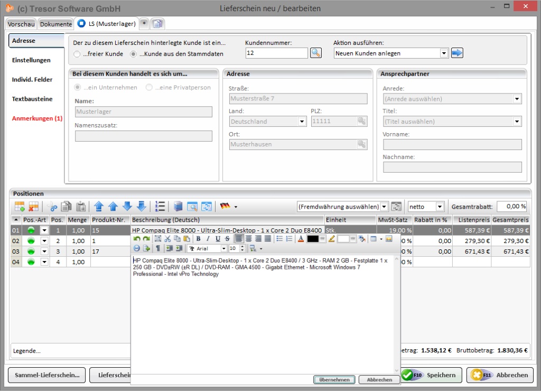Open the Textbausteine section

[32, 99]
